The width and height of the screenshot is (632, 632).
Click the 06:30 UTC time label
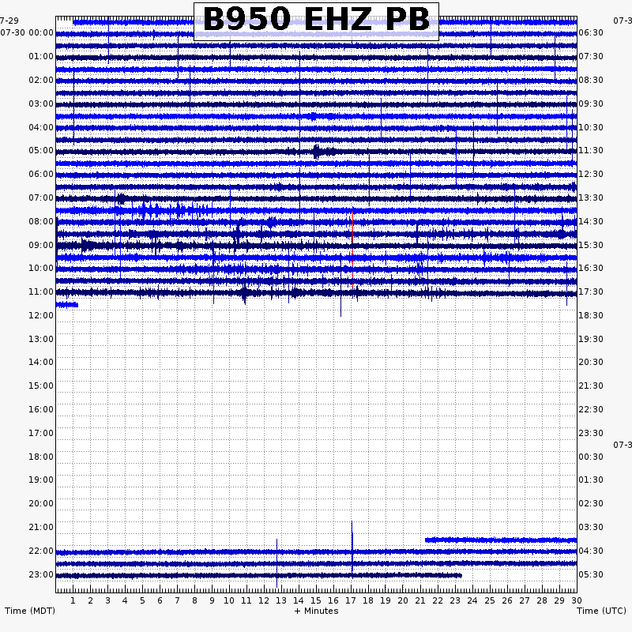(591, 32)
